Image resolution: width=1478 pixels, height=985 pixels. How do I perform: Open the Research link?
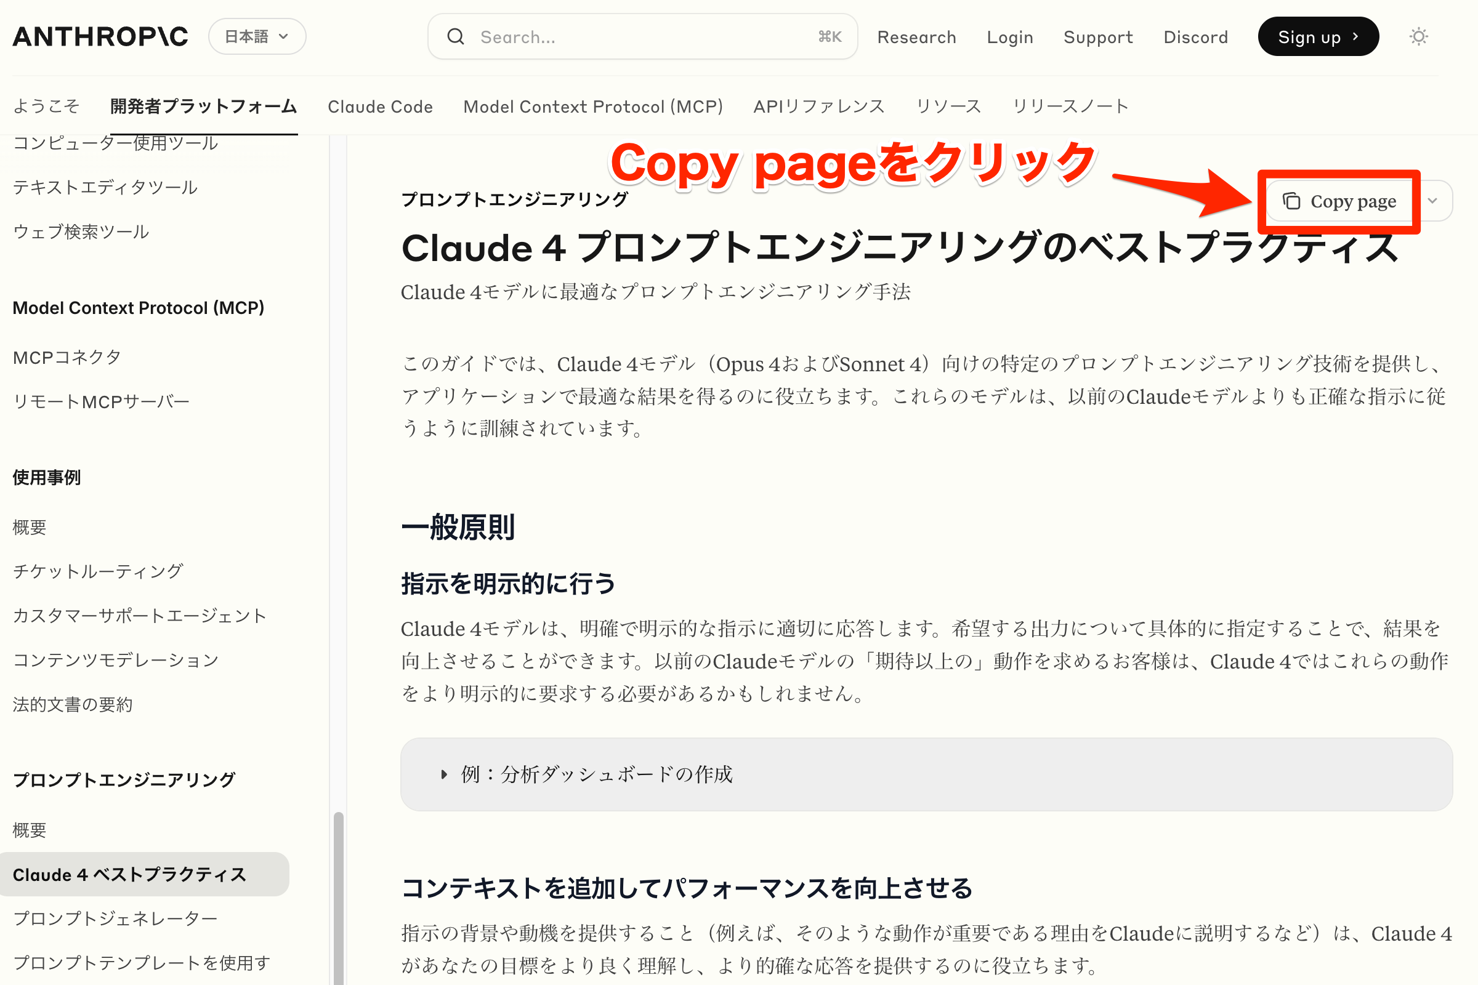(x=916, y=37)
